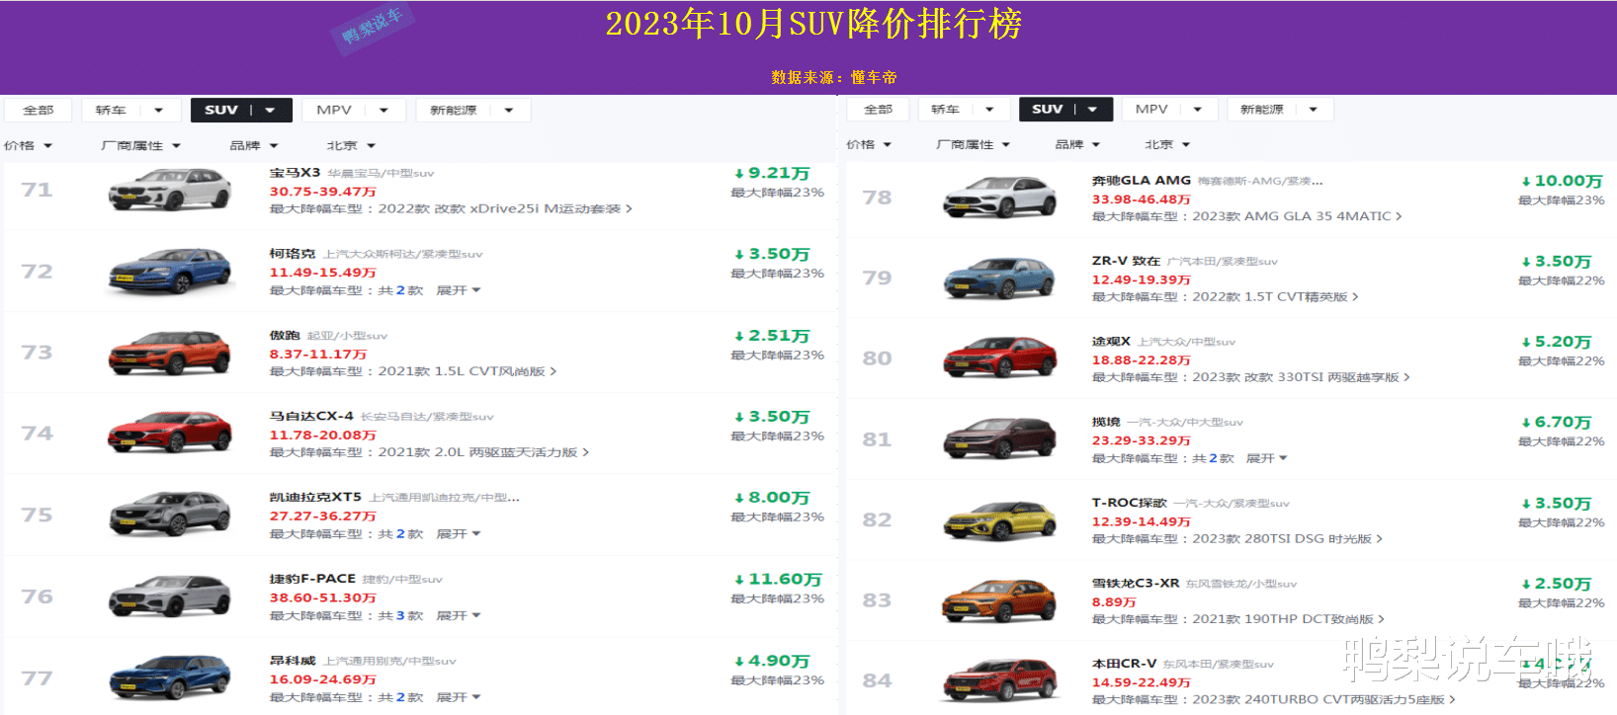Open the 品牌 filter in the left panel
The image size is (1617, 715).
click(254, 145)
